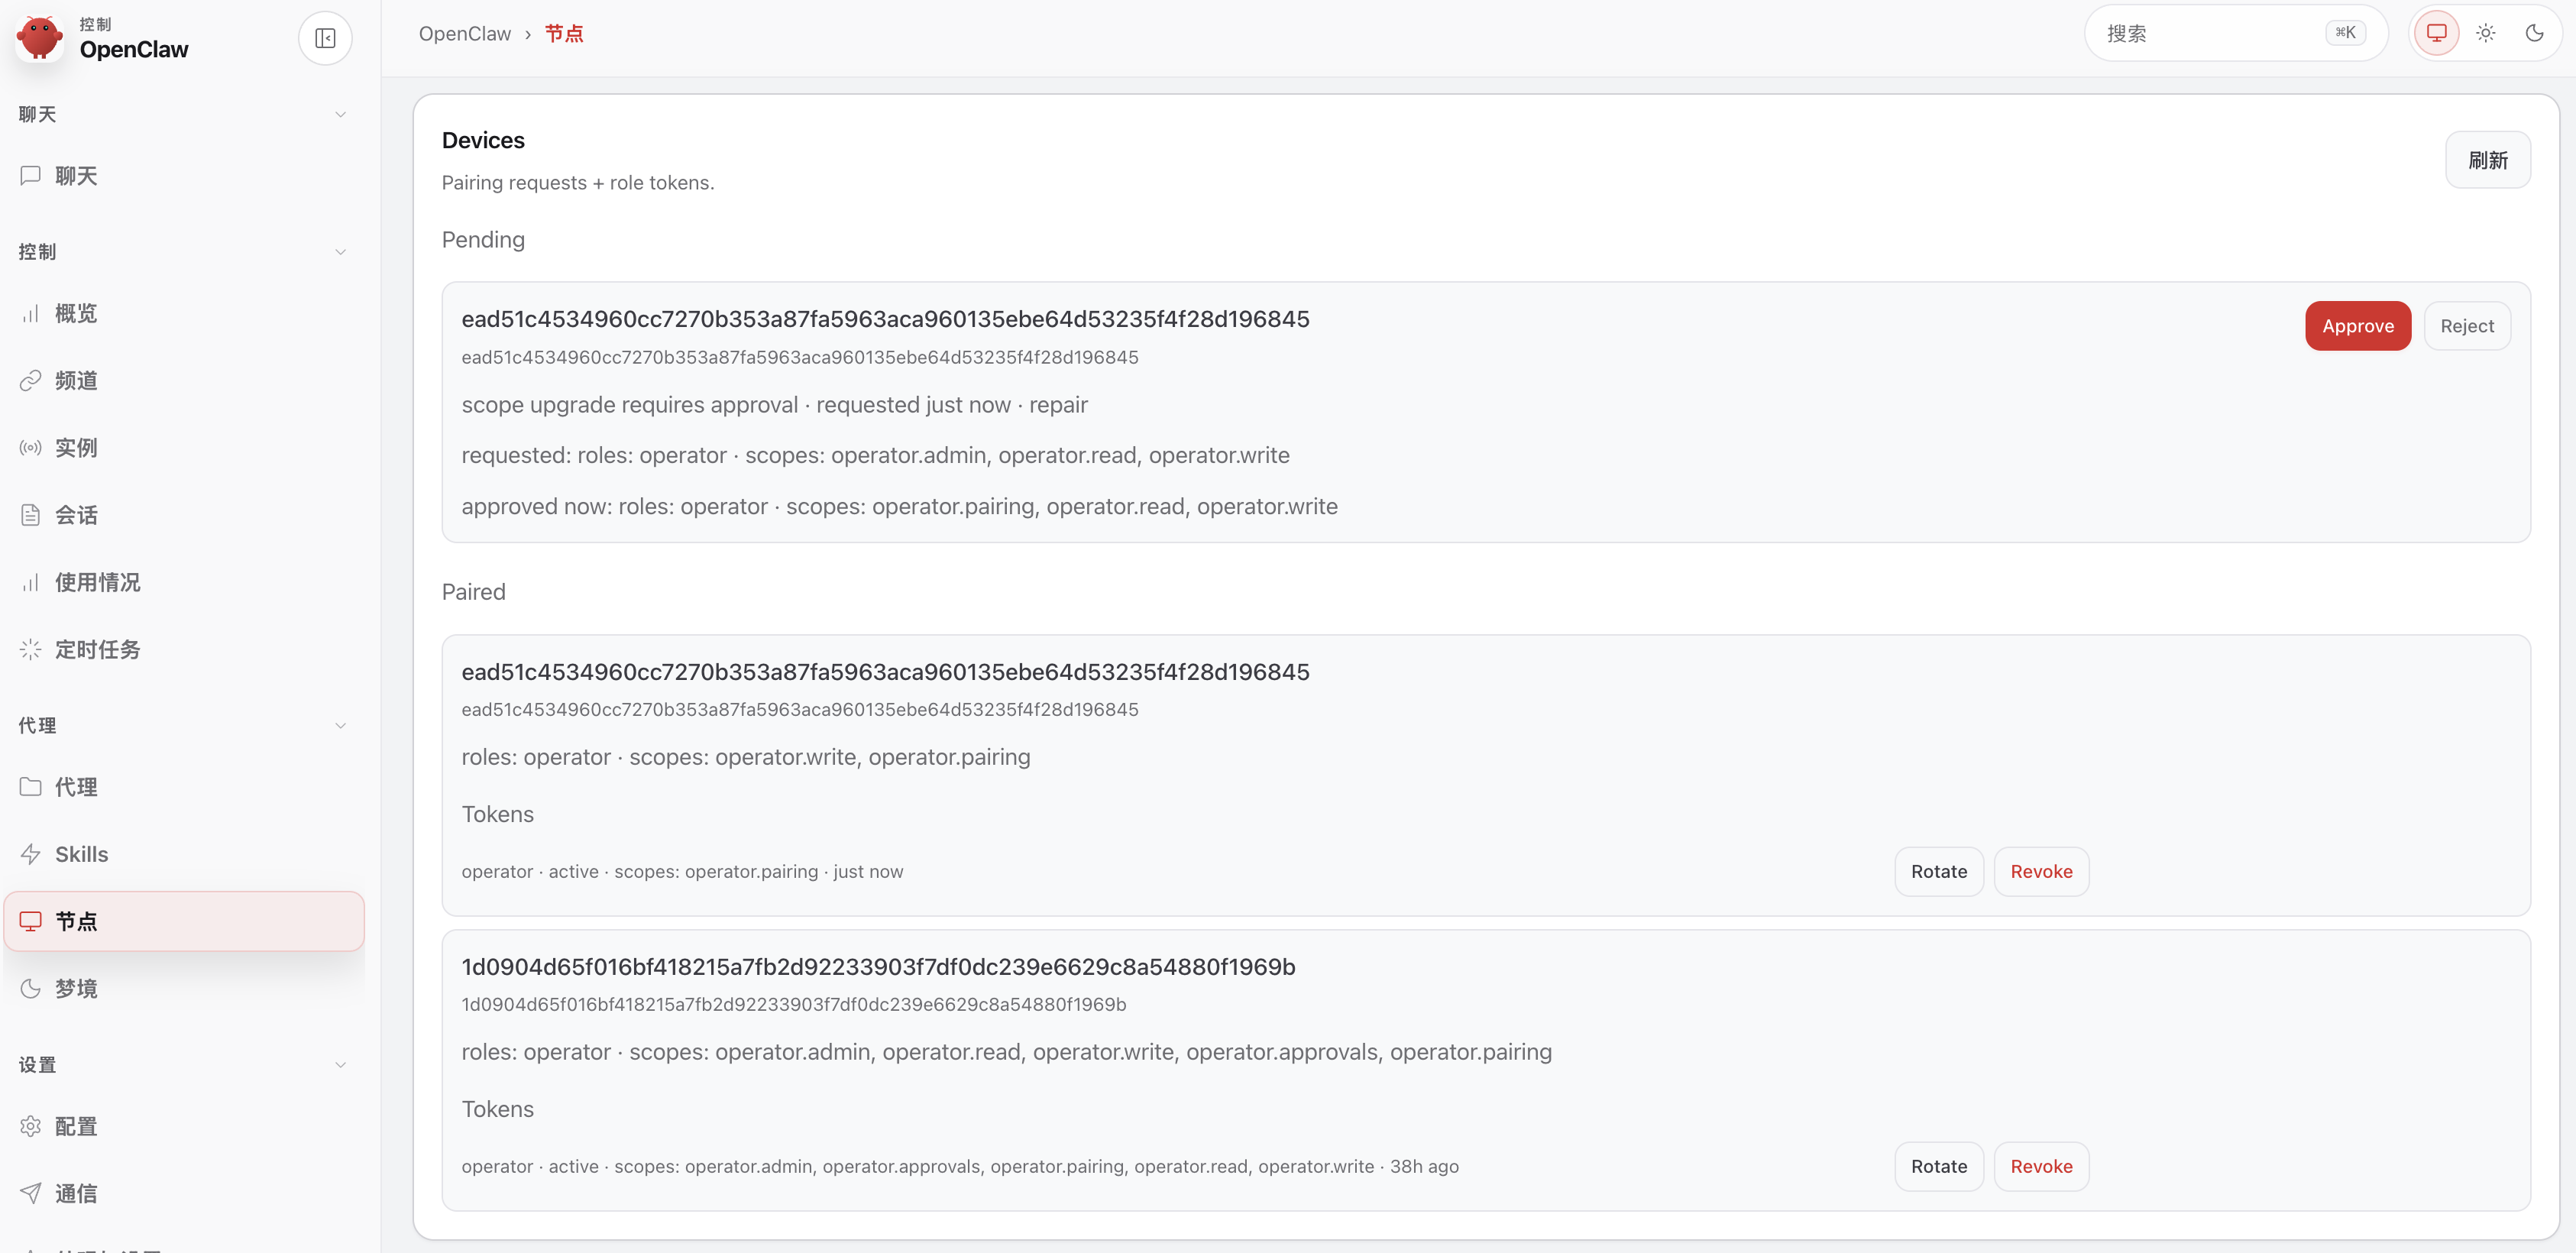The image size is (2576, 1253).
Task: Click 'operator.write, operator.pairing' roles line
Action: (745, 757)
